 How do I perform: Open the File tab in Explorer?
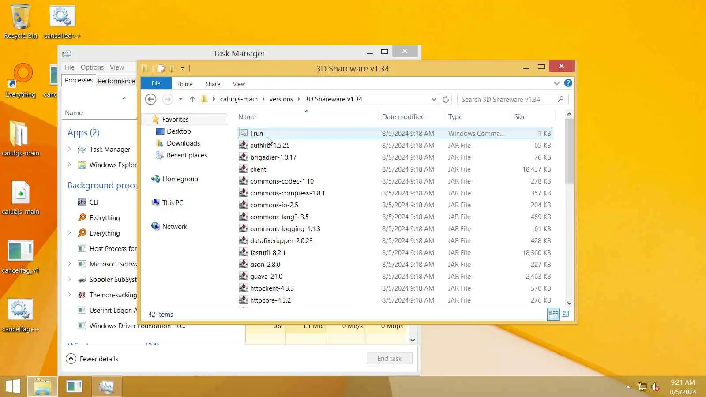pos(156,83)
